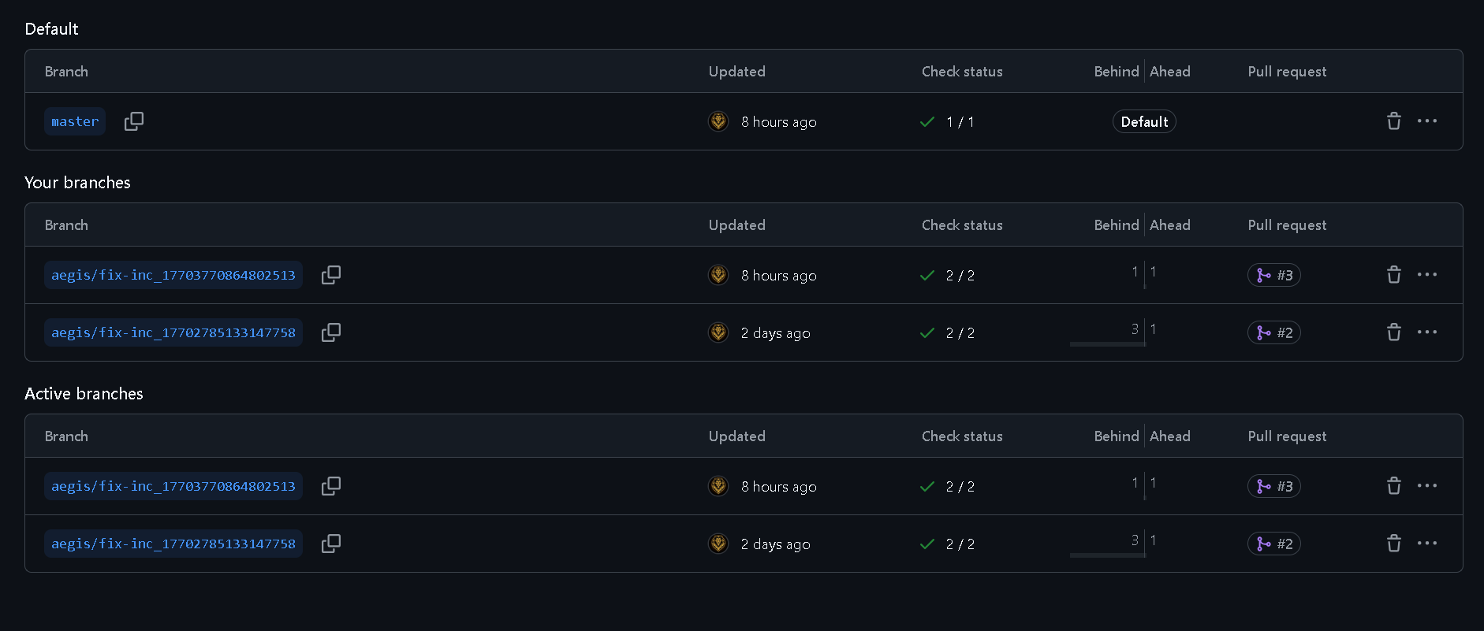Copy branch name ending 864802513 under Active branches
The image size is (1484, 631).
(x=331, y=486)
